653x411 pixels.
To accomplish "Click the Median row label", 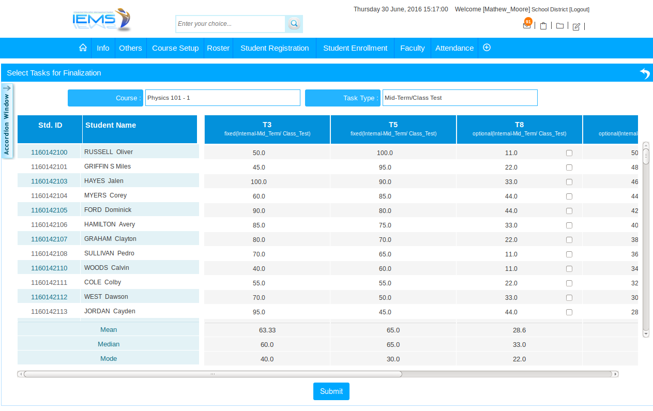I will [x=109, y=344].
